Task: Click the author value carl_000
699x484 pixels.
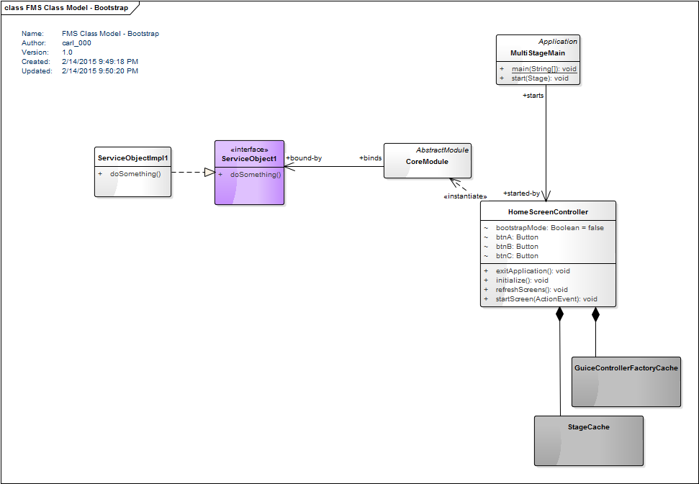Action: pos(77,42)
